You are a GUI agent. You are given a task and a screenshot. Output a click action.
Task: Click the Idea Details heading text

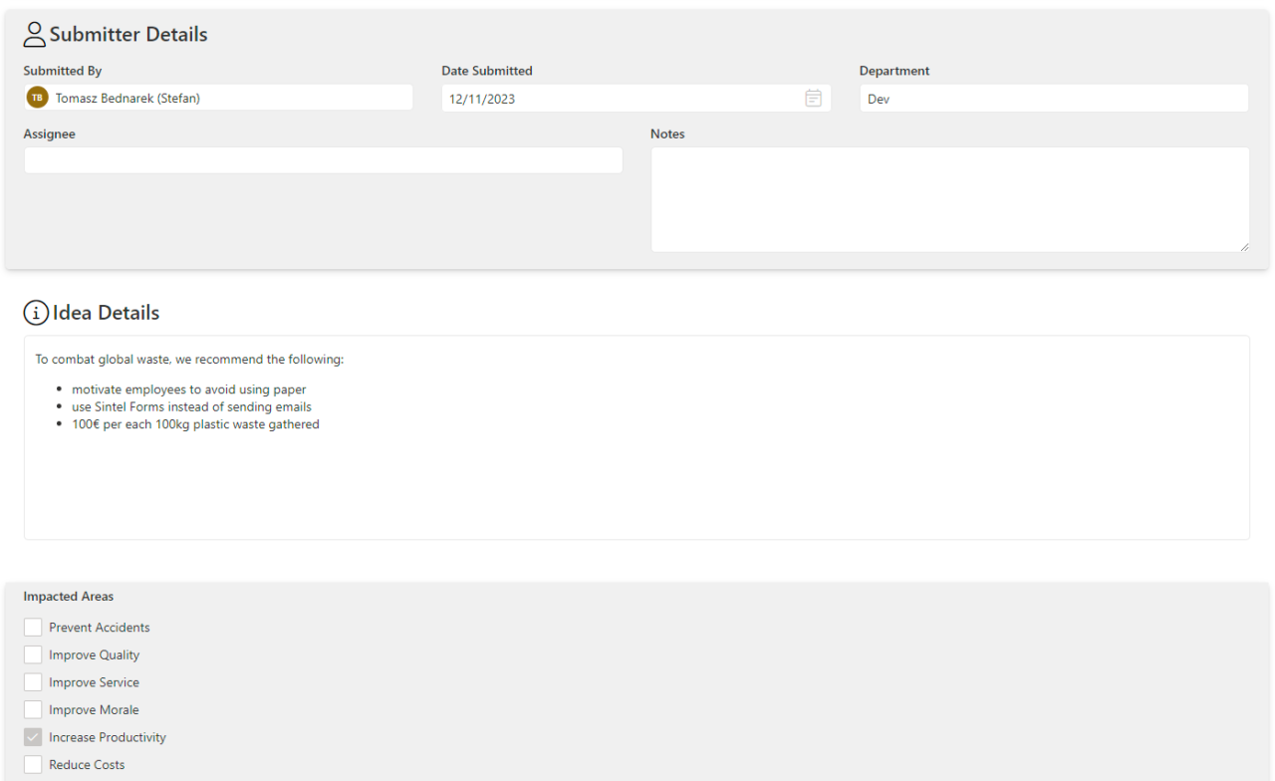[105, 312]
